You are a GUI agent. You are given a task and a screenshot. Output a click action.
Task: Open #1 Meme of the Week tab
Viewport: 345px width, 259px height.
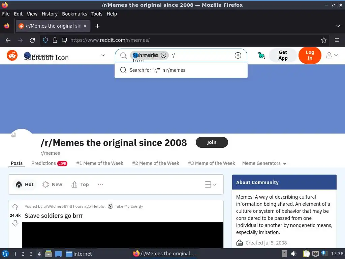point(100,164)
